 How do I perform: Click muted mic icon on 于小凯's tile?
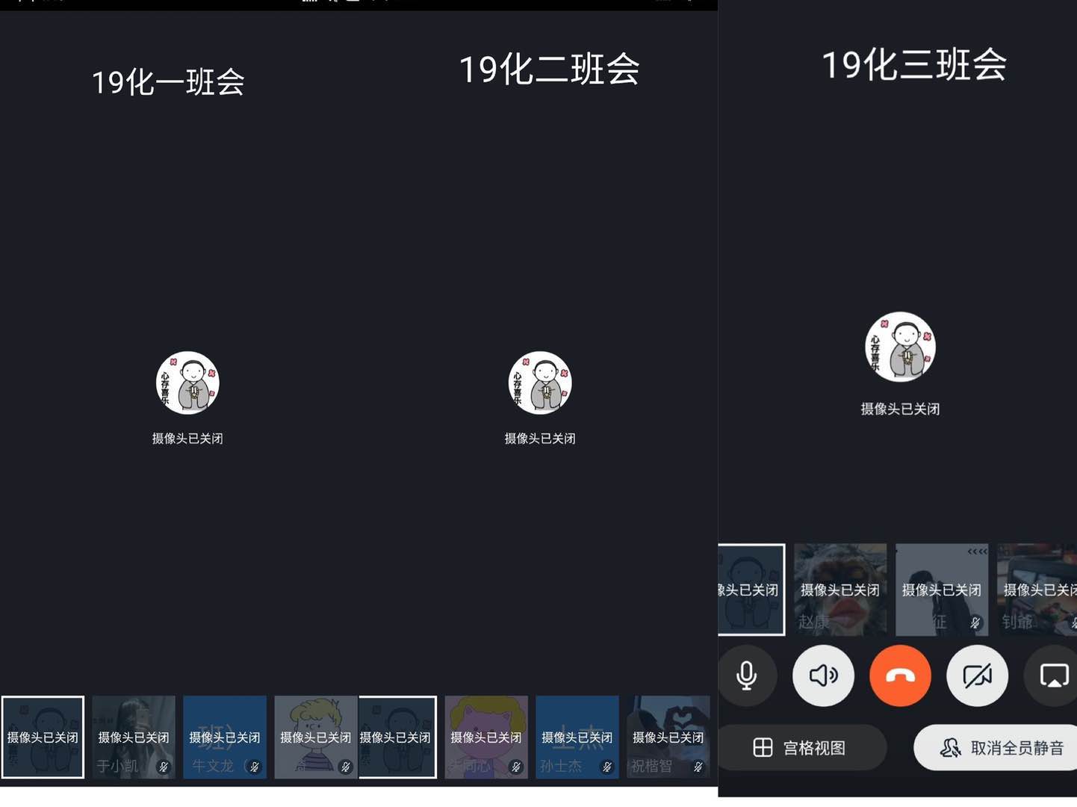coord(164,767)
